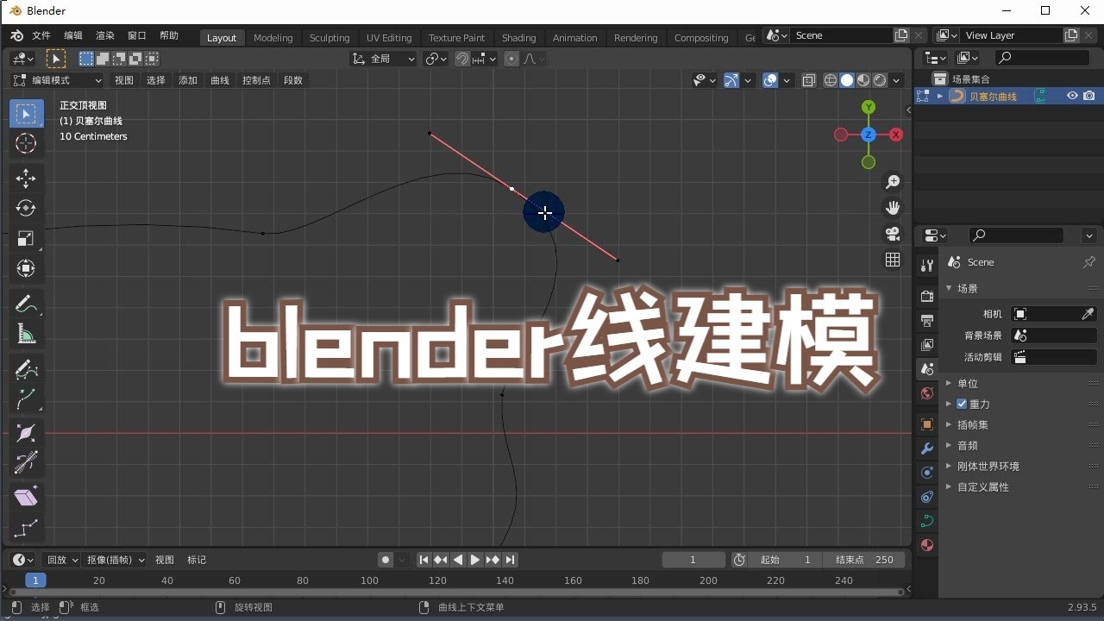This screenshot has width=1104, height=621.
Task: Open the Material properties tab
Action: (x=927, y=545)
